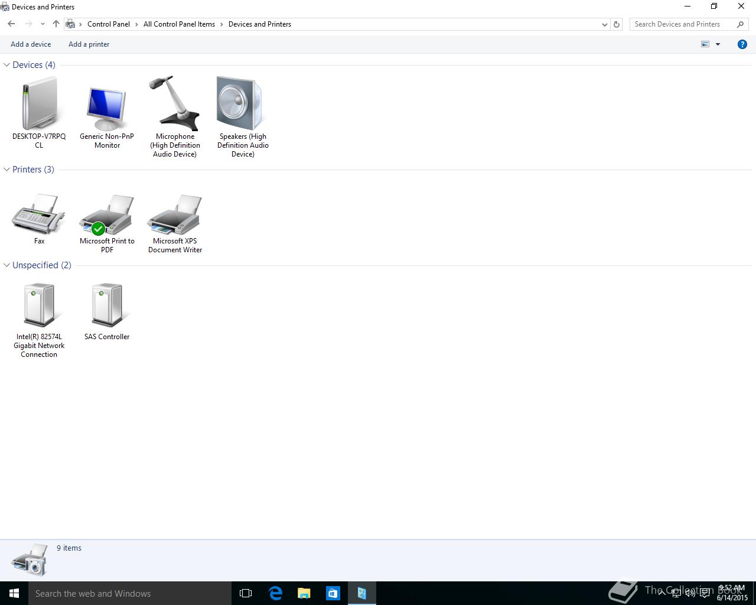Click the address bar location icon
756x605 pixels.
(x=71, y=24)
